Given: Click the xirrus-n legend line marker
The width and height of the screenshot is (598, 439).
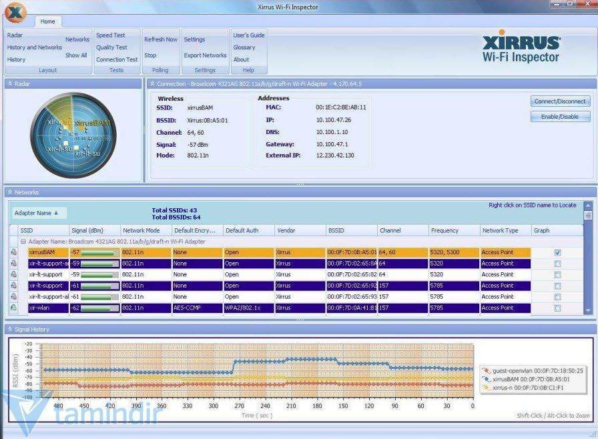Looking at the screenshot, I should pyautogui.click(x=486, y=388).
